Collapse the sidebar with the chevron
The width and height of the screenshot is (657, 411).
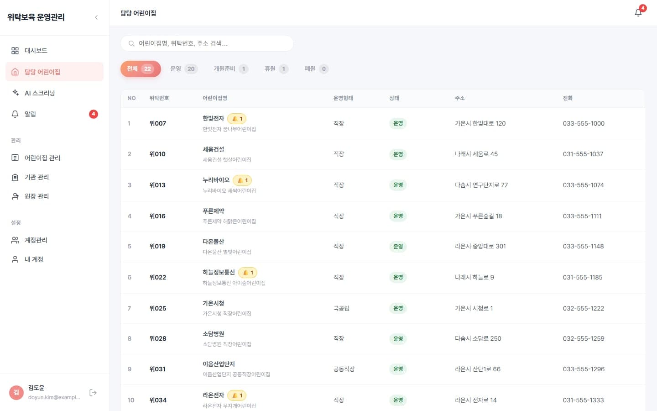(x=96, y=17)
